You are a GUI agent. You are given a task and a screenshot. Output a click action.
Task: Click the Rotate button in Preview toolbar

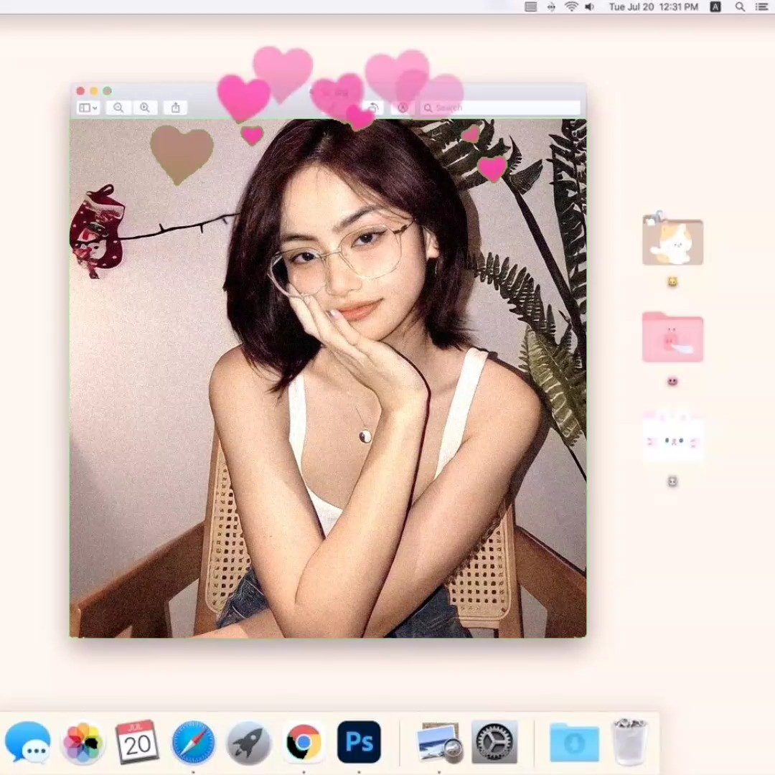point(372,108)
